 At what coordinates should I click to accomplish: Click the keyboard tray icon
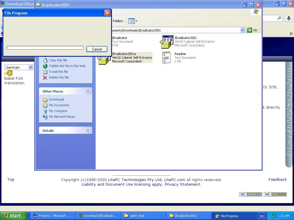click(x=262, y=216)
